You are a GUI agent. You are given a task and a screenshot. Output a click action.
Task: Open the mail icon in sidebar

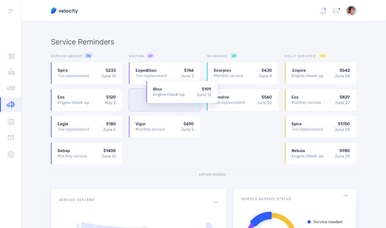11,138
